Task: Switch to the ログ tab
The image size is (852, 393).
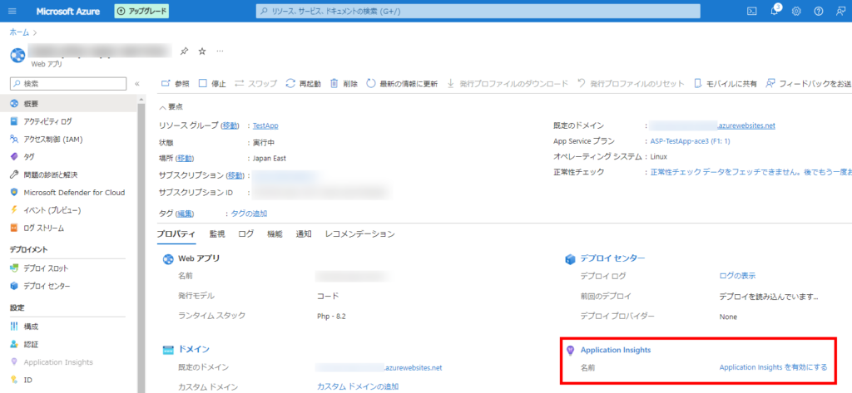Action: (245, 234)
